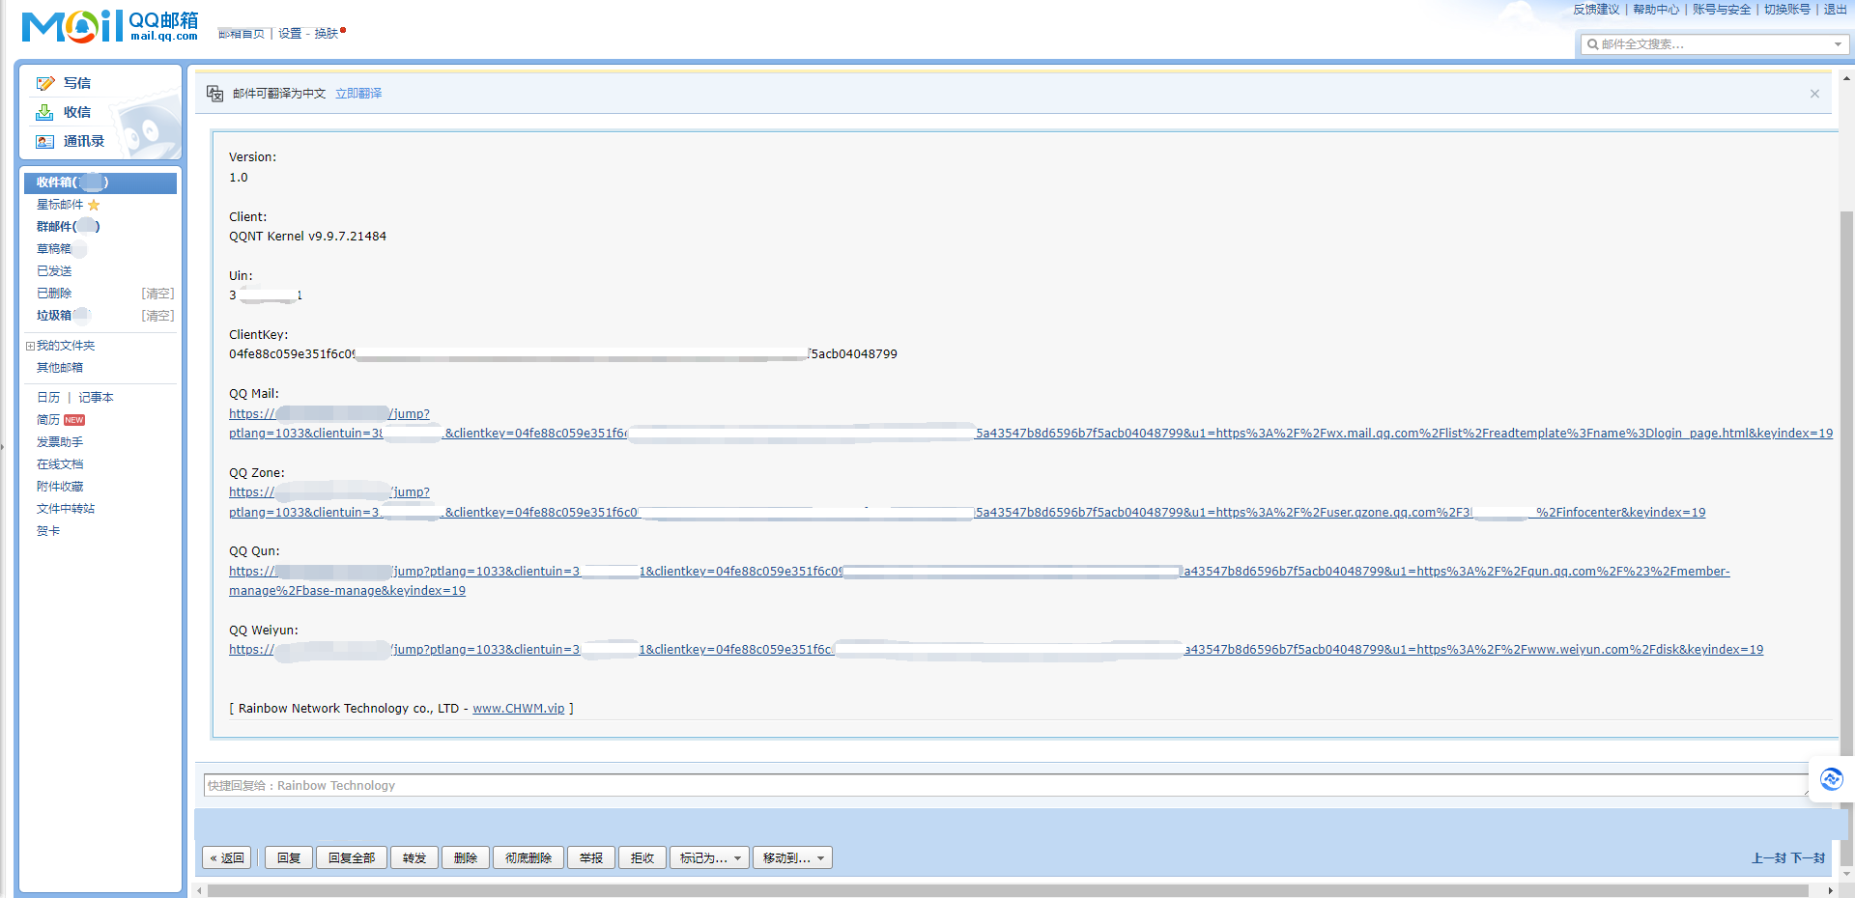Click the star icon beside 星标邮件
The width and height of the screenshot is (1855, 898).
[x=94, y=205]
